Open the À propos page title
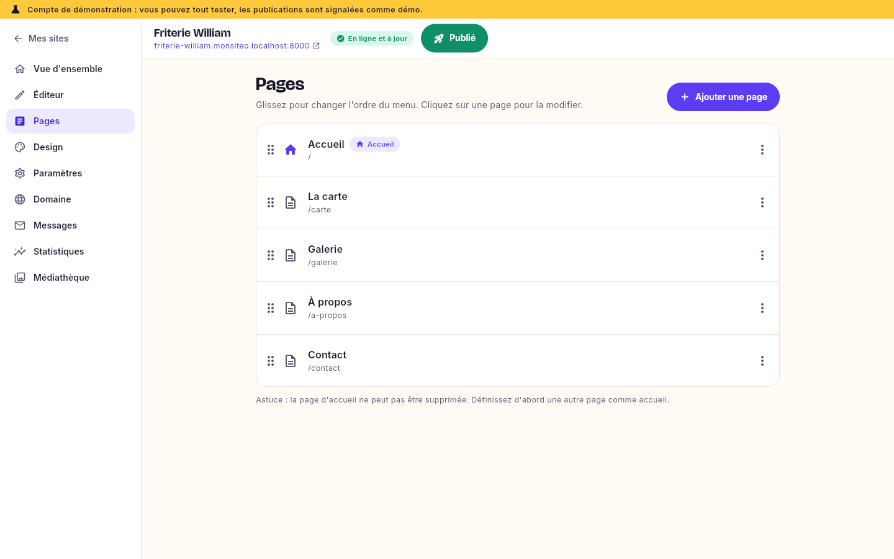The width and height of the screenshot is (894, 559). [x=330, y=302]
